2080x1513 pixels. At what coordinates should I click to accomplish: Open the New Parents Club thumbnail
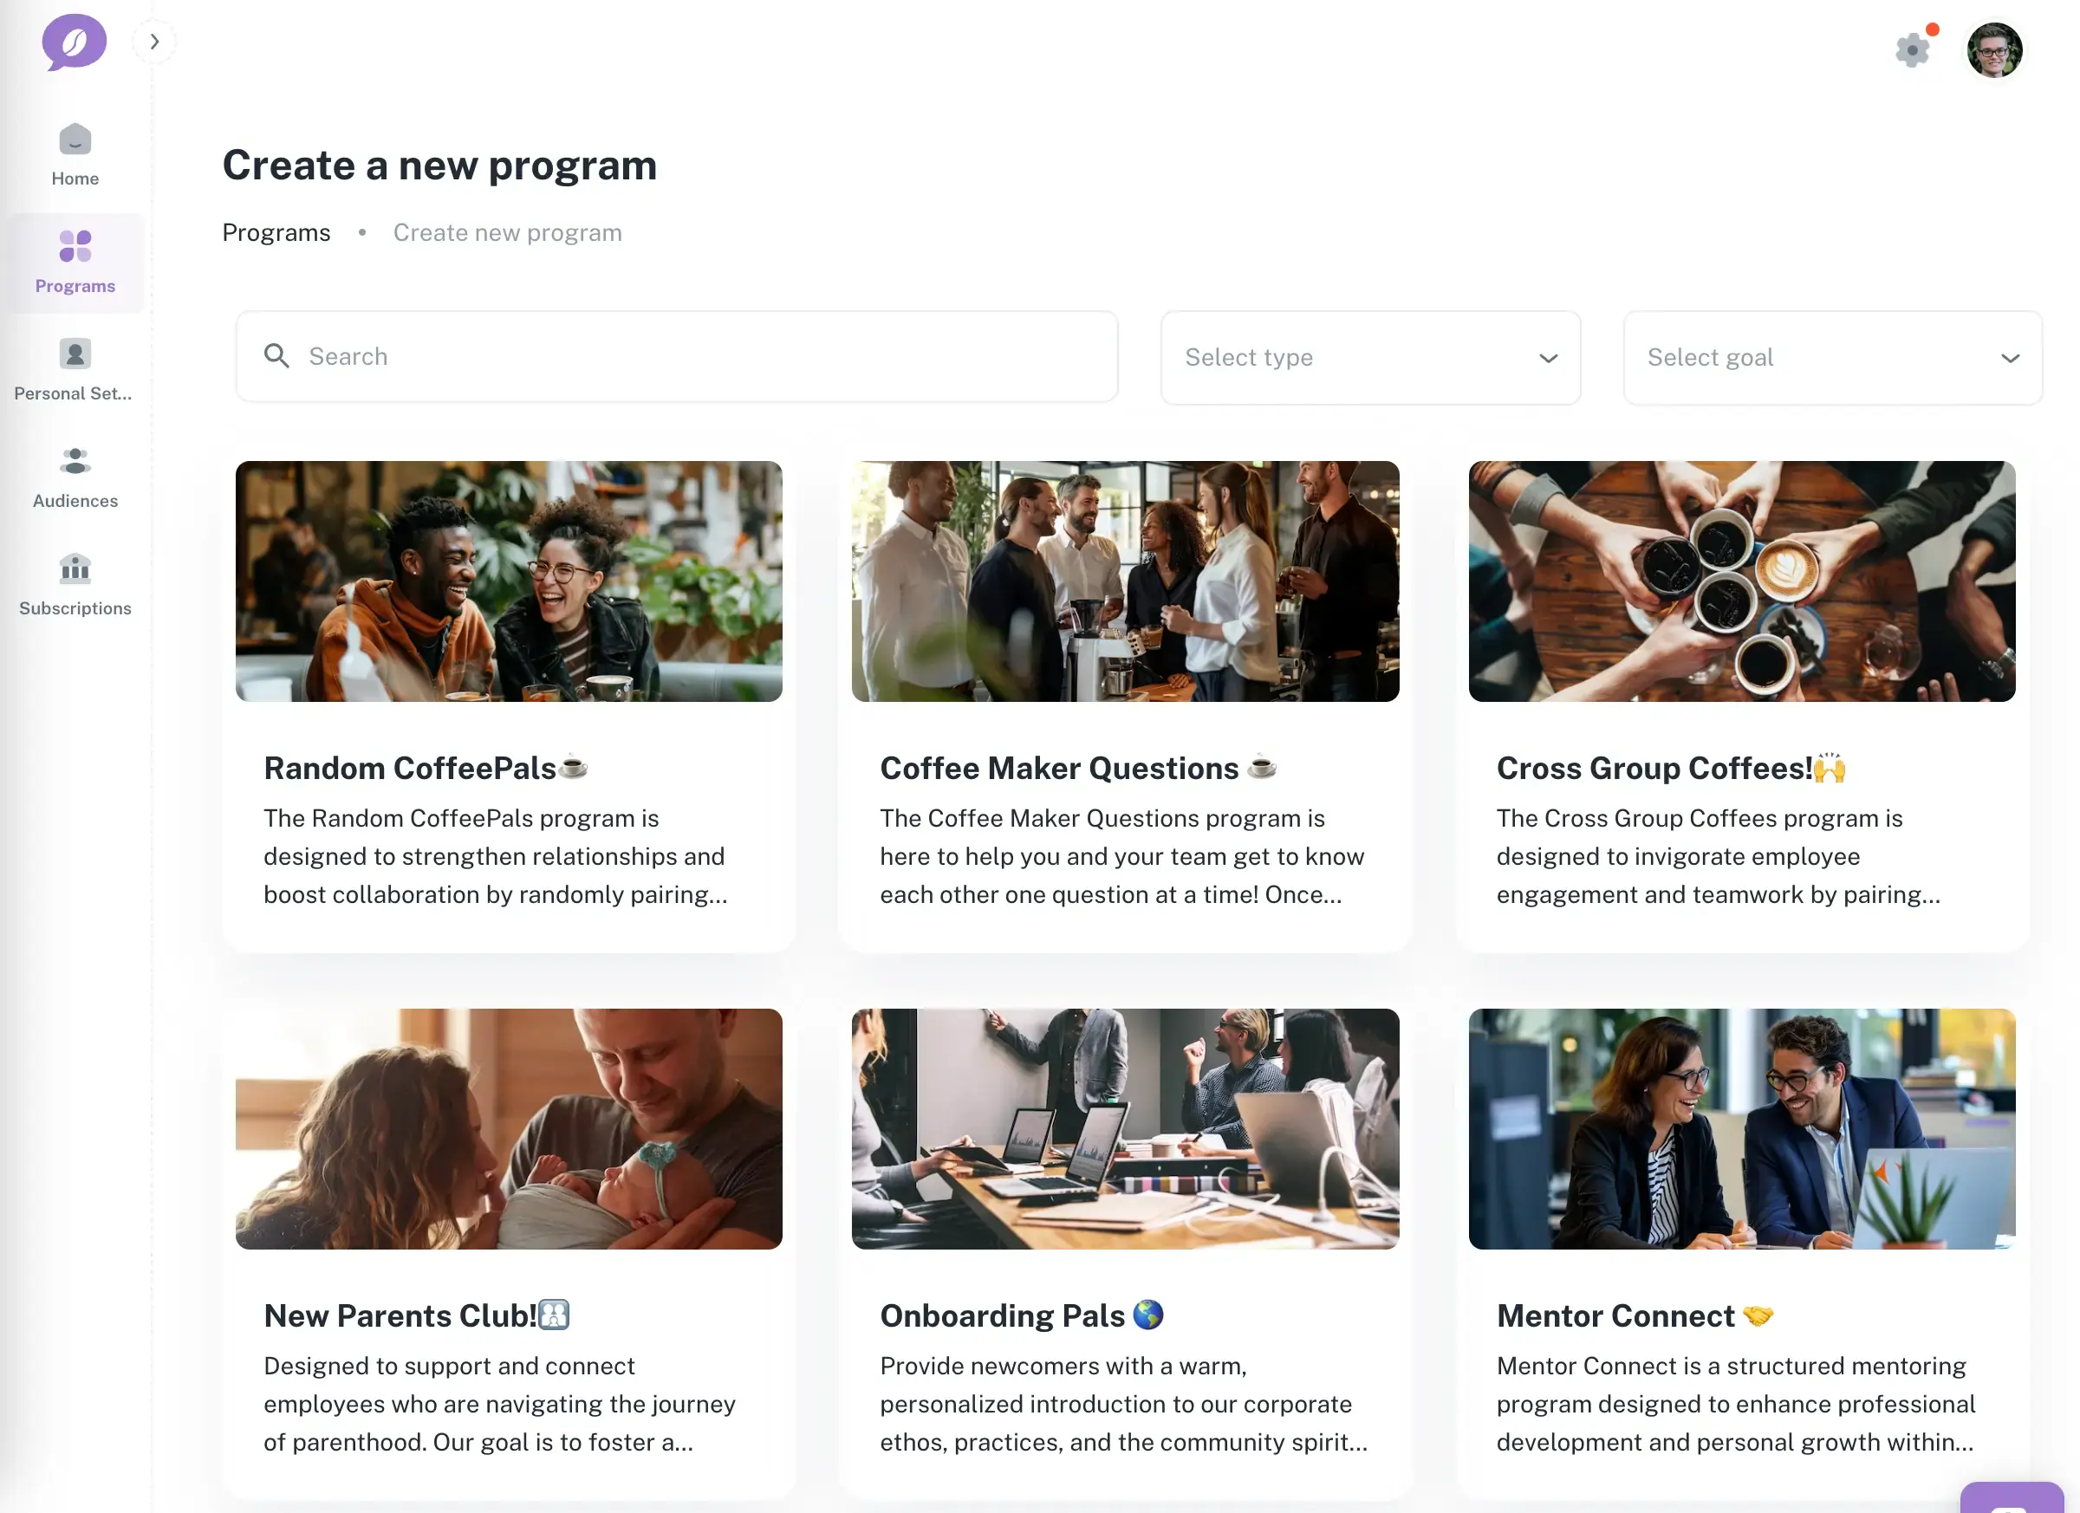coord(509,1129)
